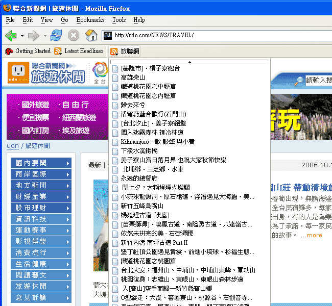
Task: Click the Stop loading icon
Action: 74,35
